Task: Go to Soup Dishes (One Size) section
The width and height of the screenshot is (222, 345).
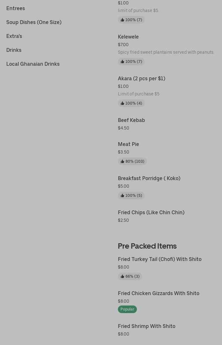Action: coord(34,22)
